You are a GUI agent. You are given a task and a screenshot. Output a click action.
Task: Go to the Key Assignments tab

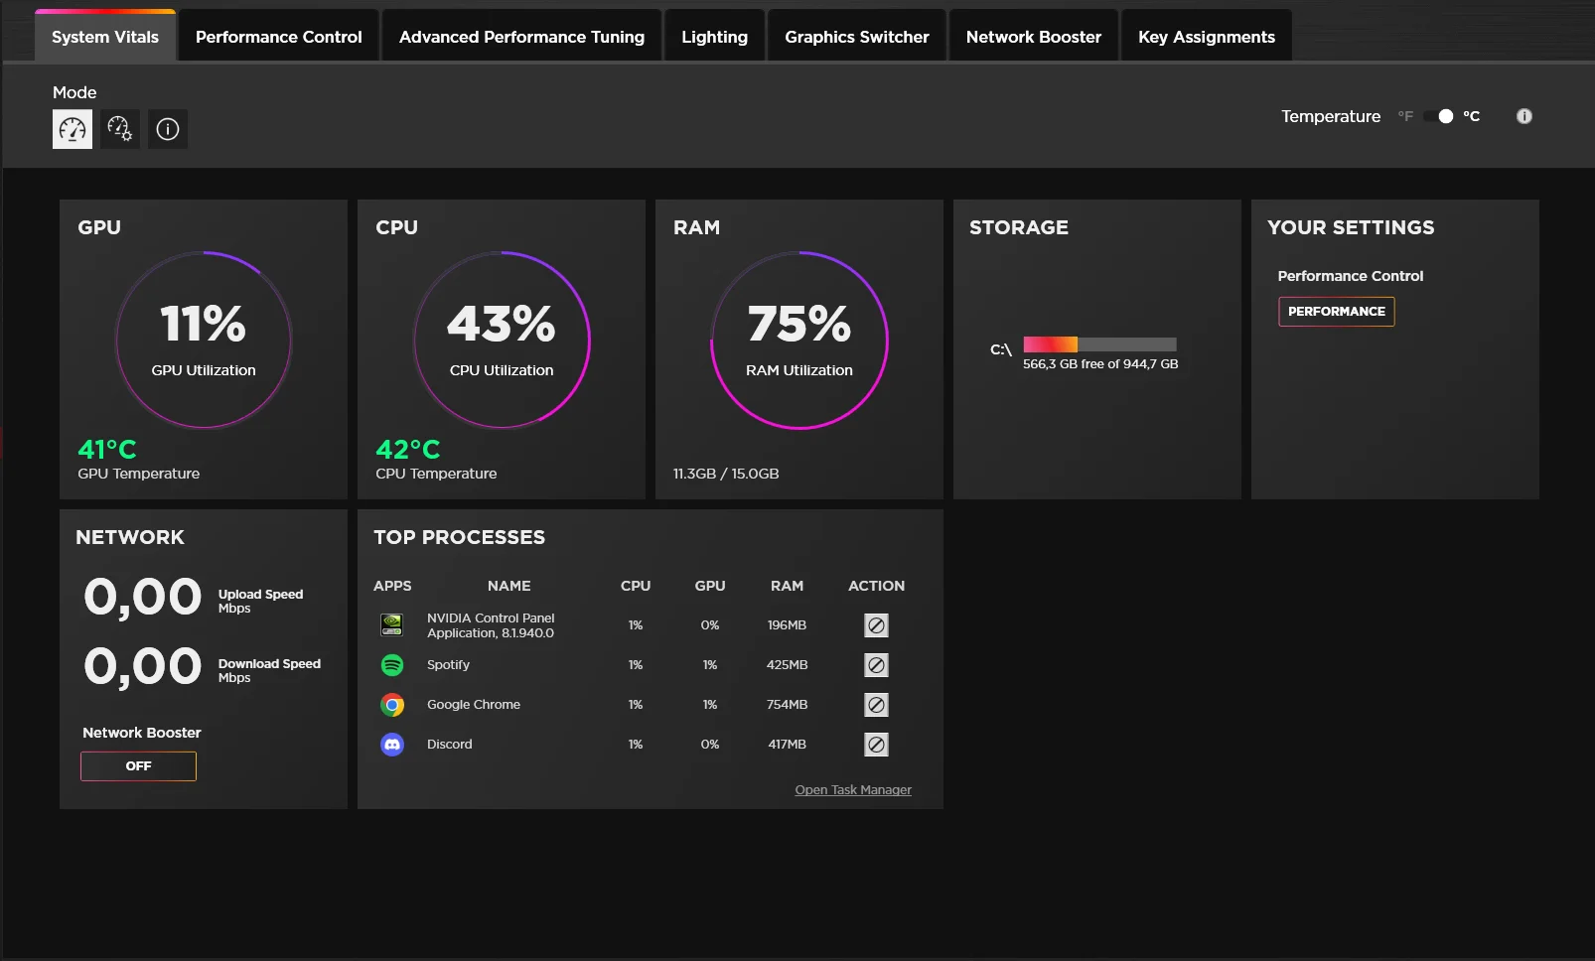[x=1207, y=37]
